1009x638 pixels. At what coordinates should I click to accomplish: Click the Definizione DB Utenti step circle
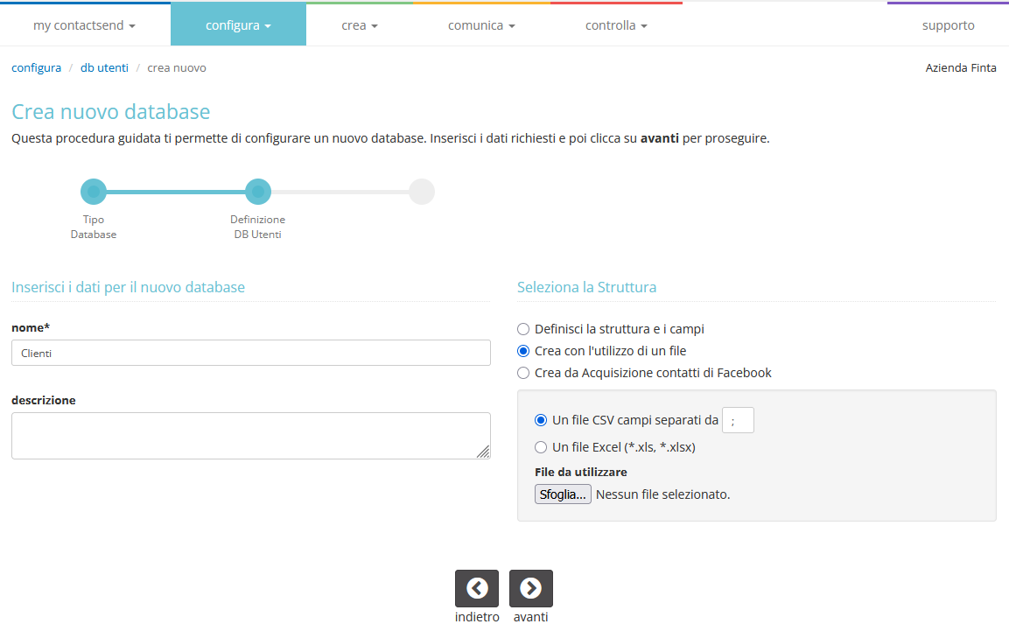click(x=258, y=192)
